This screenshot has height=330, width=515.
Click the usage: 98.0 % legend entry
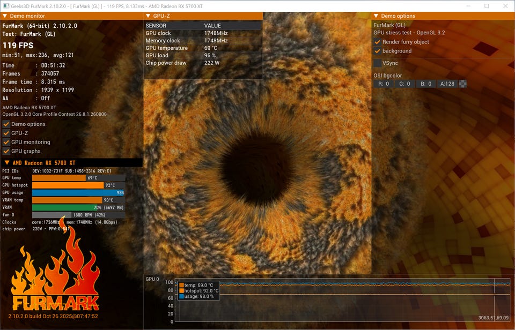(x=196, y=296)
